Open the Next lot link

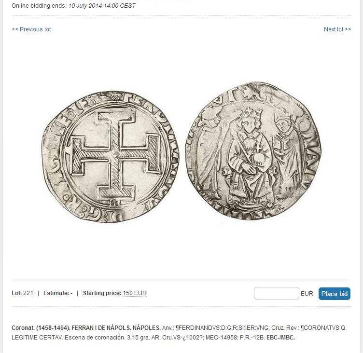tap(337, 29)
